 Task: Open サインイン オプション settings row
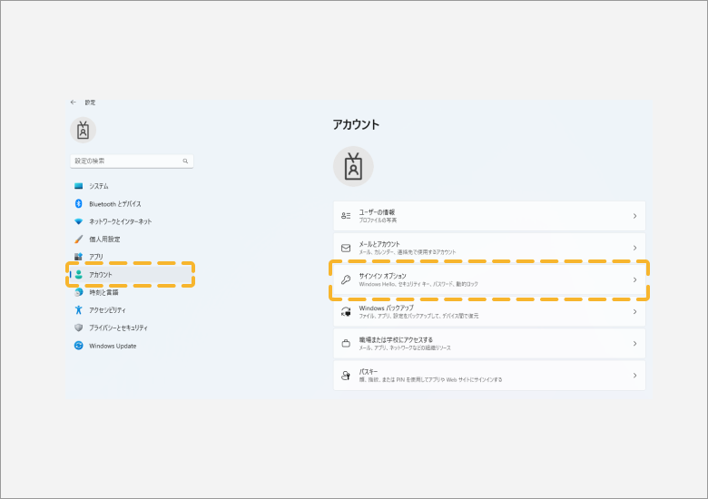coord(489,279)
